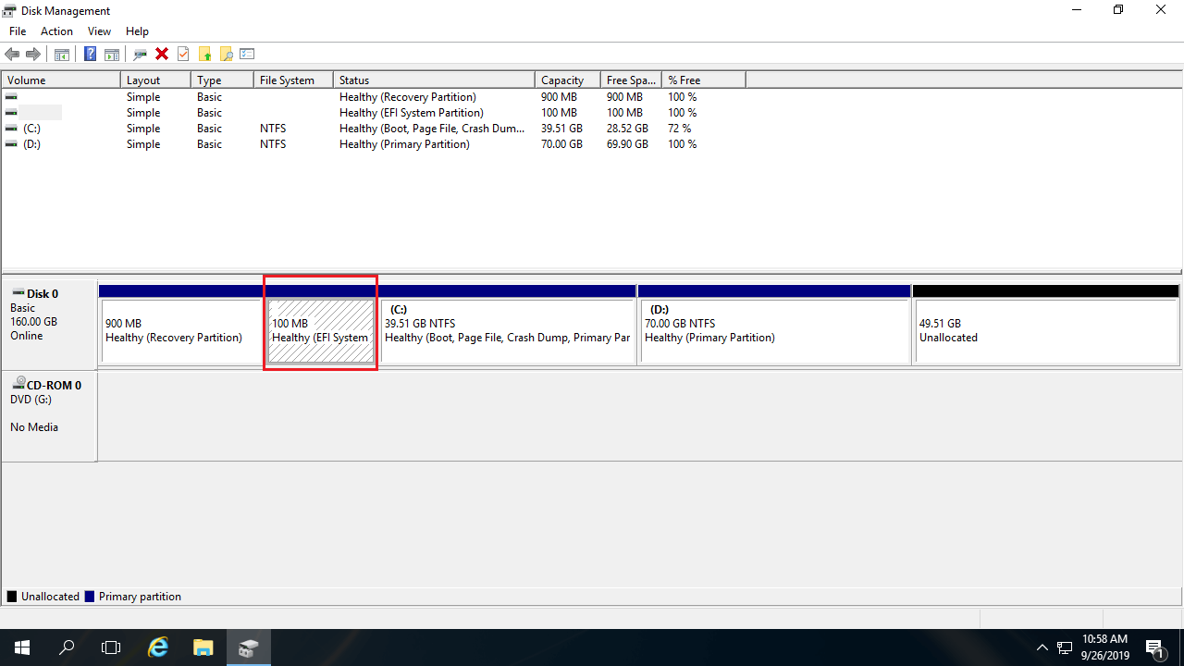Click the Show/Hide Console Tree toolbar icon
The width and height of the screenshot is (1184, 666).
pyautogui.click(x=62, y=54)
